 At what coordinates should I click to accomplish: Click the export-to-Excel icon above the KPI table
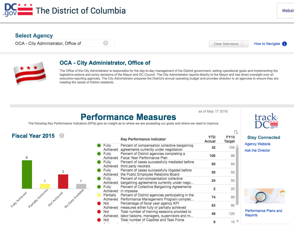click(x=236, y=132)
